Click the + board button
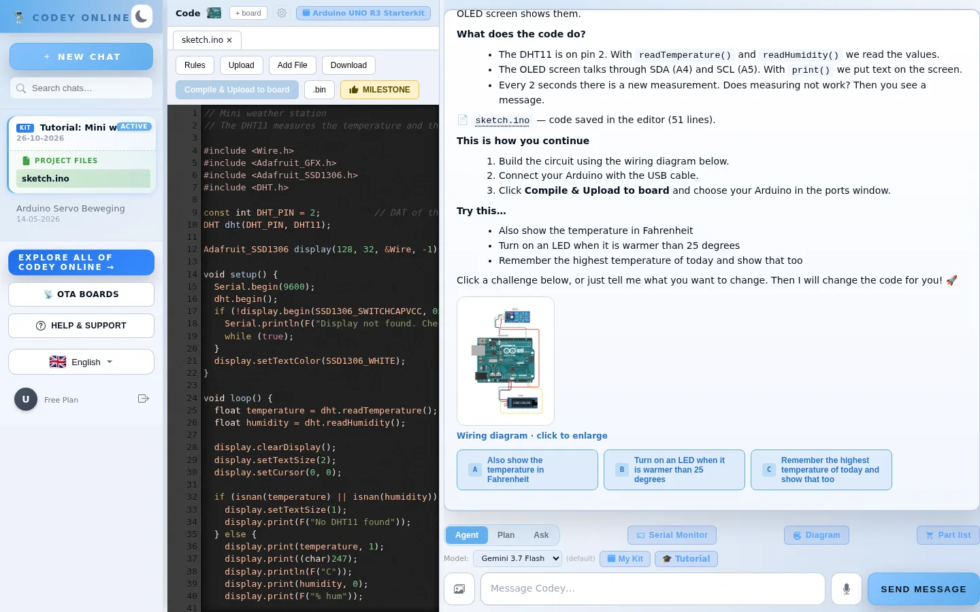The width and height of the screenshot is (980, 612). coord(248,13)
